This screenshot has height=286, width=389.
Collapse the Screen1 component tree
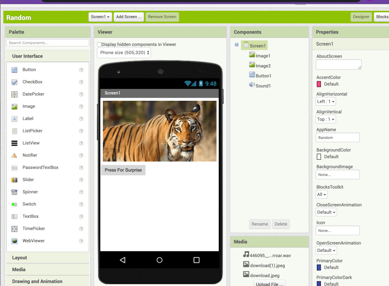(237, 45)
